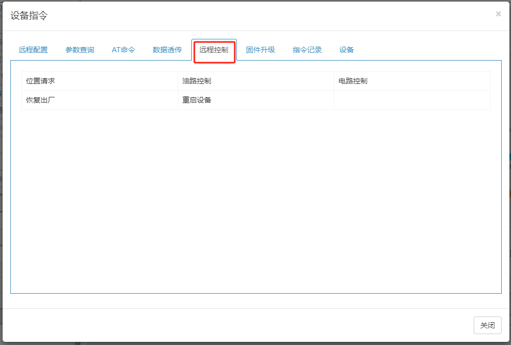Click the empty tab bar space right of 设备

(x=430, y=50)
